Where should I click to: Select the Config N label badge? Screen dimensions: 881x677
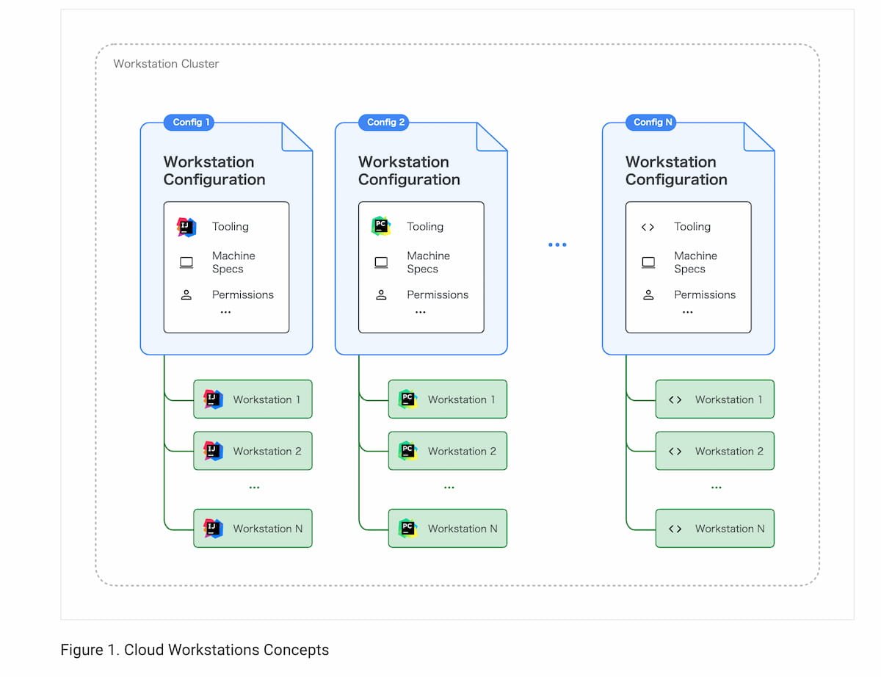coord(650,123)
